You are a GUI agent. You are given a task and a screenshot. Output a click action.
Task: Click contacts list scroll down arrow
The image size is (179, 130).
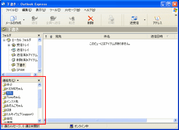[40, 121]
